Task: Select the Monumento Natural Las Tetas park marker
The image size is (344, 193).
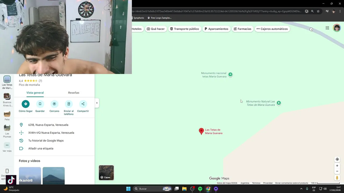Action: [x=279, y=103]
